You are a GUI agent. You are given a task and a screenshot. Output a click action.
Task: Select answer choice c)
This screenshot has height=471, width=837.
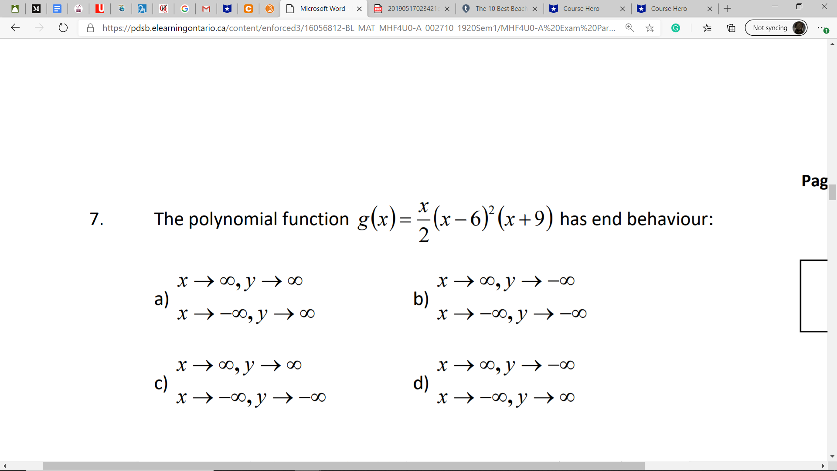(x=161, y=383)
